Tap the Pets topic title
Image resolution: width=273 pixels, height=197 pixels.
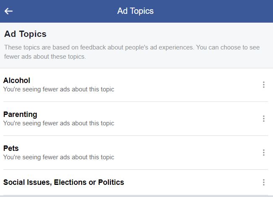(11, 148)
